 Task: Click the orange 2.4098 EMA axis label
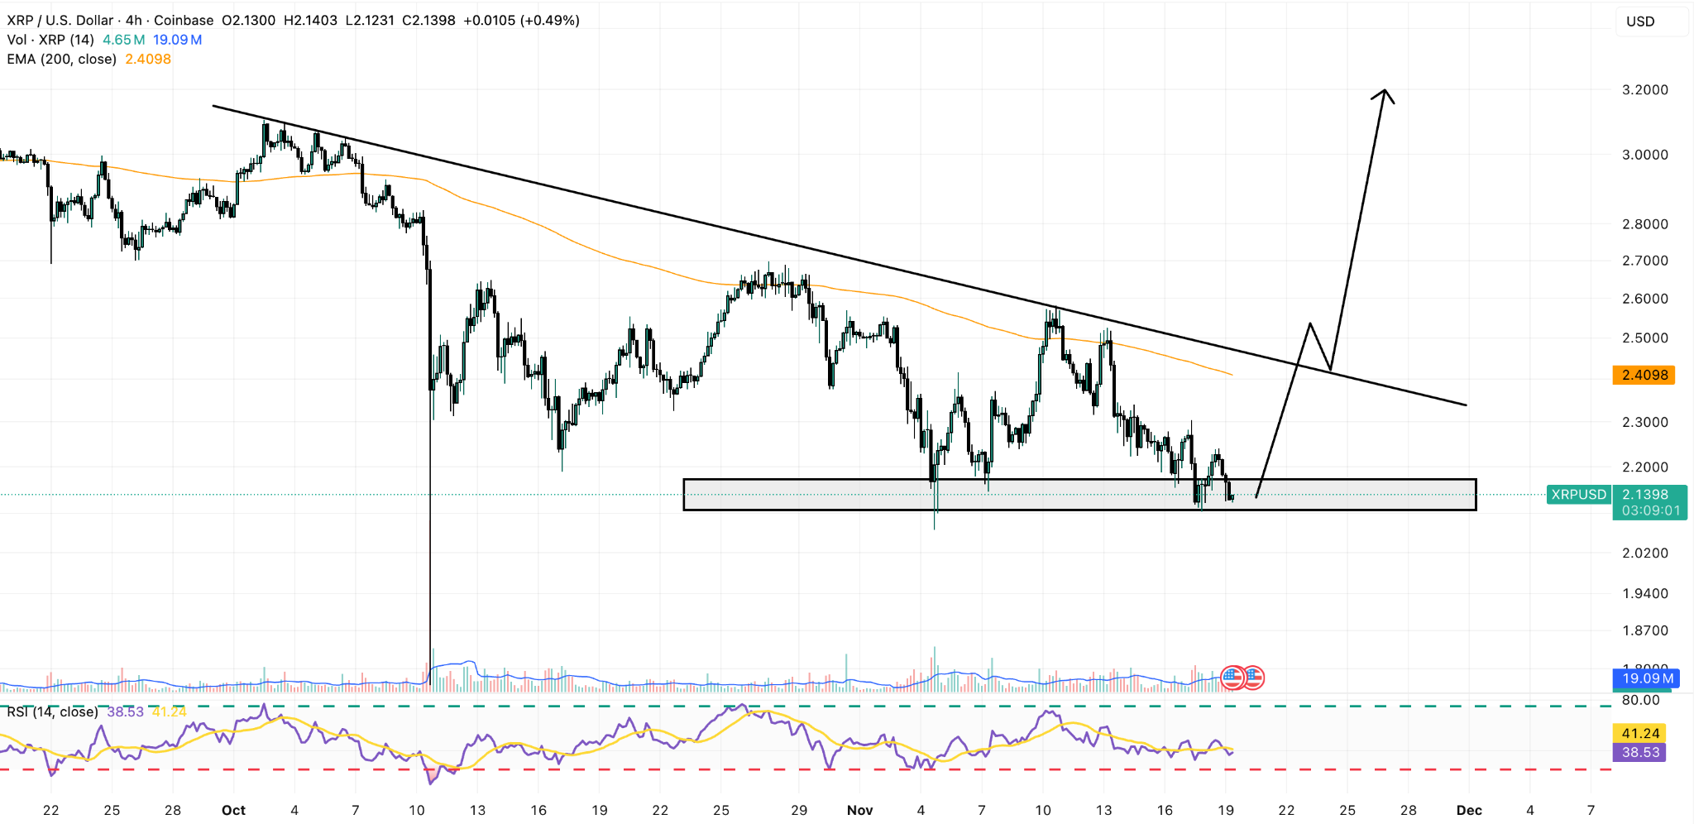(1644, 375)
